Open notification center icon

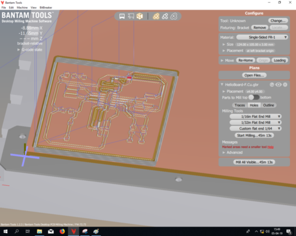click(x=289, y=231)
